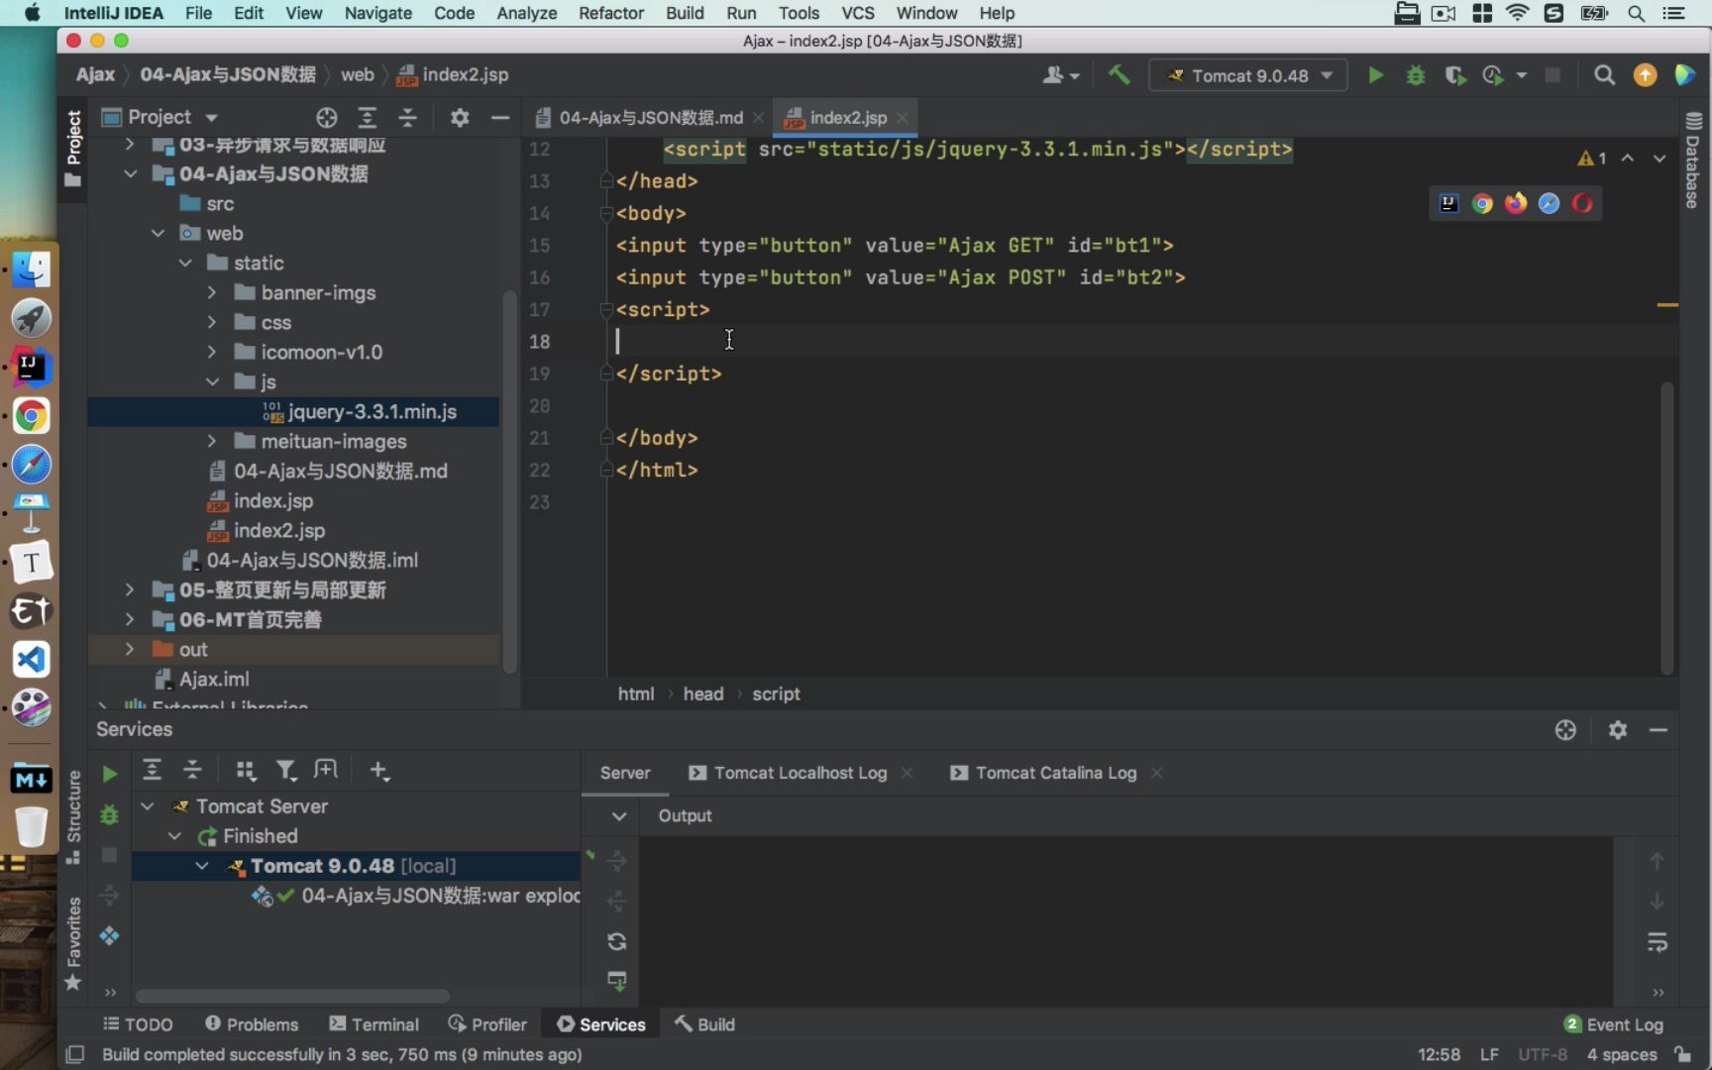Image resolution: width=1712 pixels, height=1070 pixels.
Task: Click the head breadcrumb below the editor
Action: coord(703,694)
